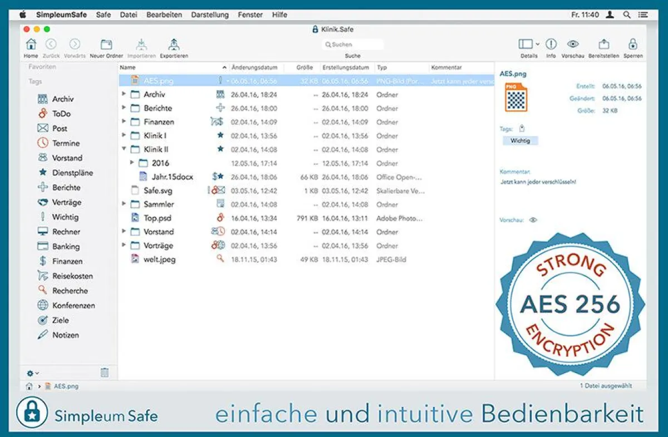668x437 pixels.
Task: Share via the Bereitstellen icon
Action: point(603,43)
